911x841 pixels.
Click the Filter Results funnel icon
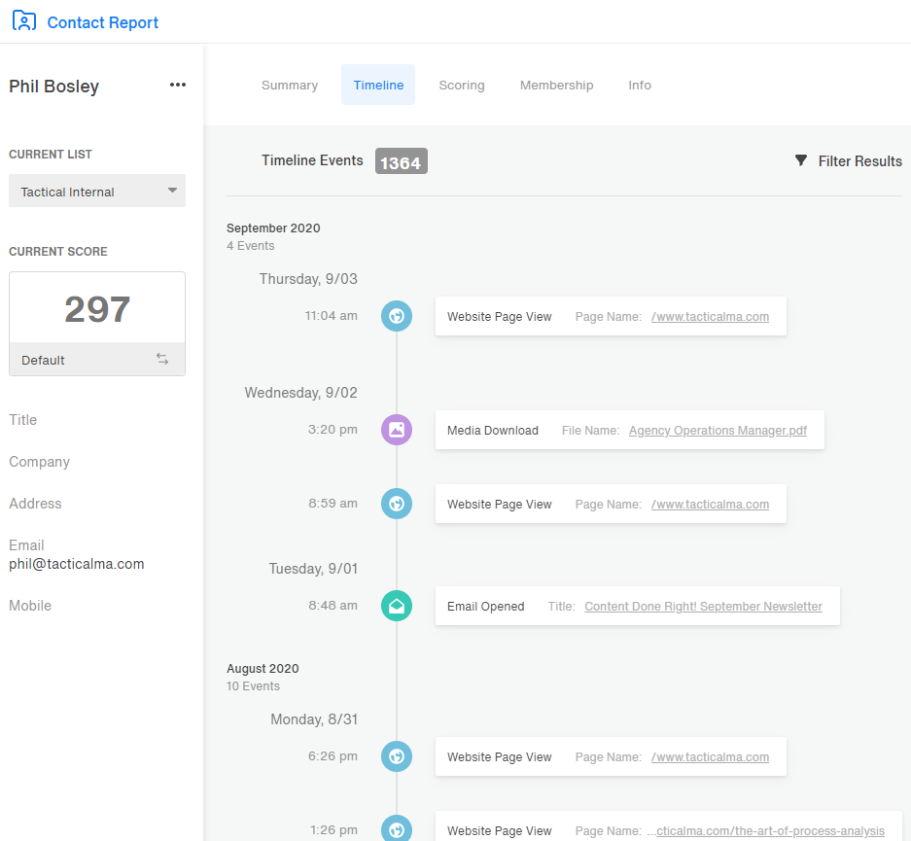click(x=800, y=160)
